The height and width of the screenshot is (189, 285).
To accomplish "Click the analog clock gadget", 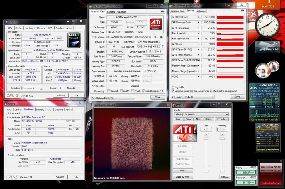I will click(267, 25).
